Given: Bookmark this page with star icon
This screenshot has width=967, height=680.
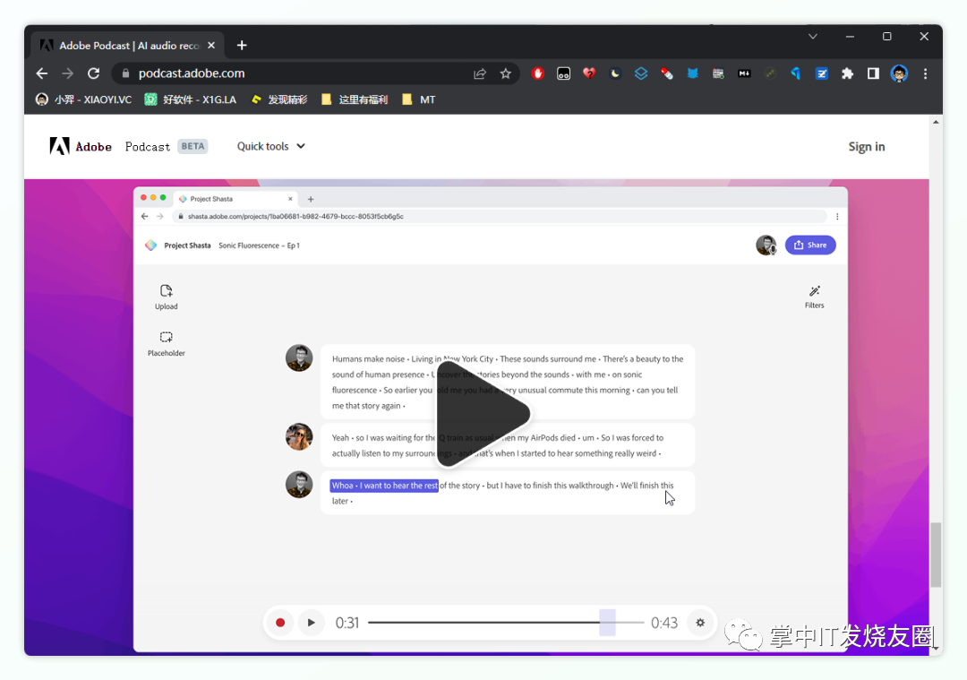Looking at the screenshot, I should click(x=506, y=73).
